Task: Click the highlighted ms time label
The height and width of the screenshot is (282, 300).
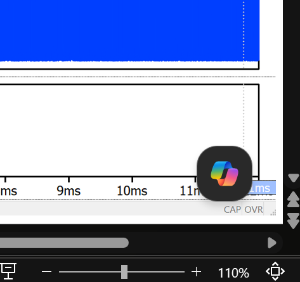Action: (264, 188)
